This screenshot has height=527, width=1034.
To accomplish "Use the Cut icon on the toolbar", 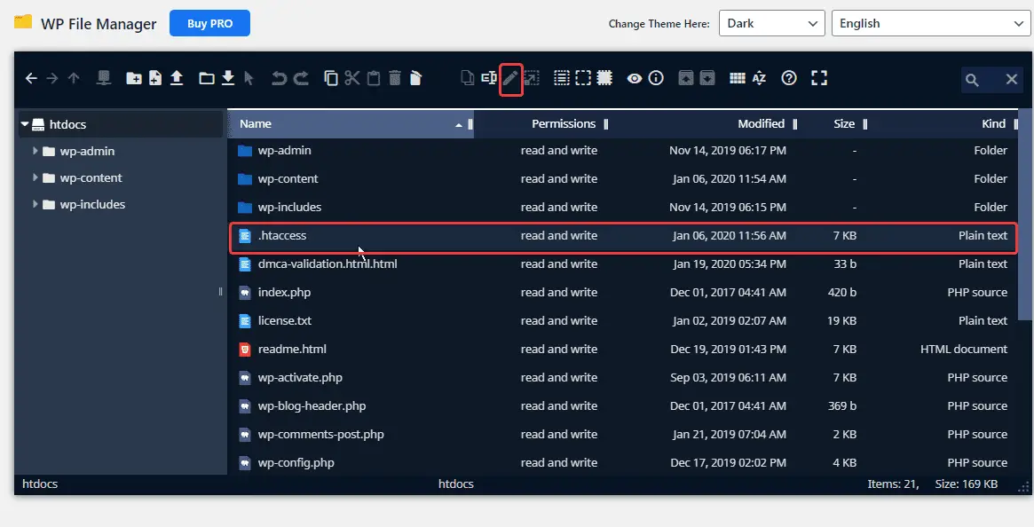I will point(352,78).
